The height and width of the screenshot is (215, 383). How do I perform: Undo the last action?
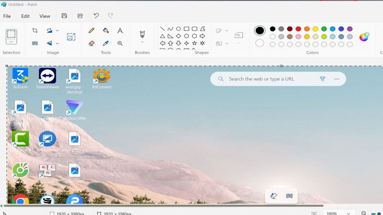pos(96,16)
